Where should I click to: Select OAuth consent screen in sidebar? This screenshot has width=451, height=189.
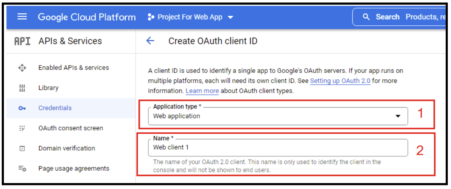[x=71, y=128]
